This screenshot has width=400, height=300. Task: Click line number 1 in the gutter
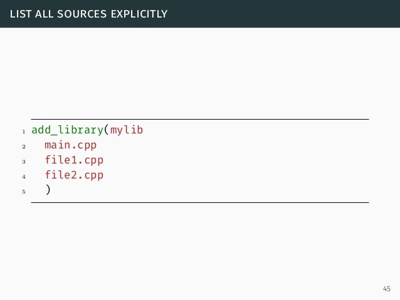[x=23, y=132]
